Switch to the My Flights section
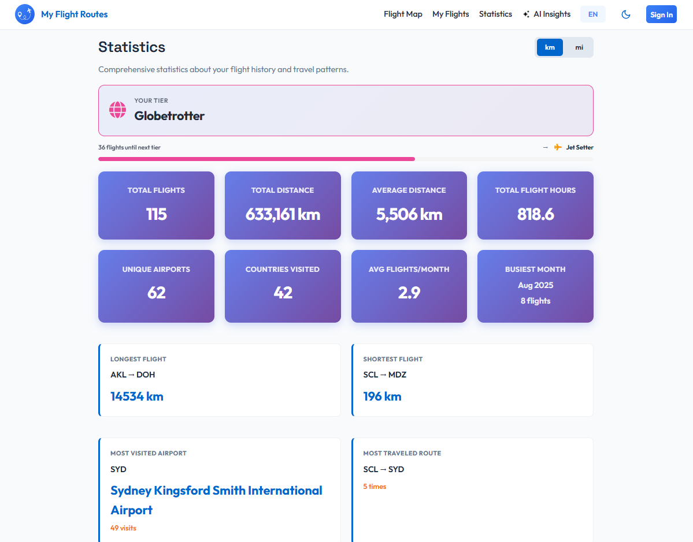Image resolution: width=693 pixels, height=542 pixels. pyautogui.click(x=451, y=14)
